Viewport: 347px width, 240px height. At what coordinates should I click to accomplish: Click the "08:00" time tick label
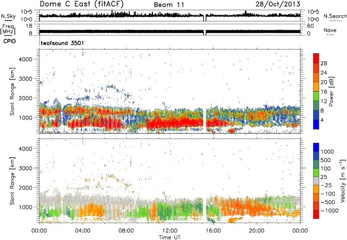(126, 231)
